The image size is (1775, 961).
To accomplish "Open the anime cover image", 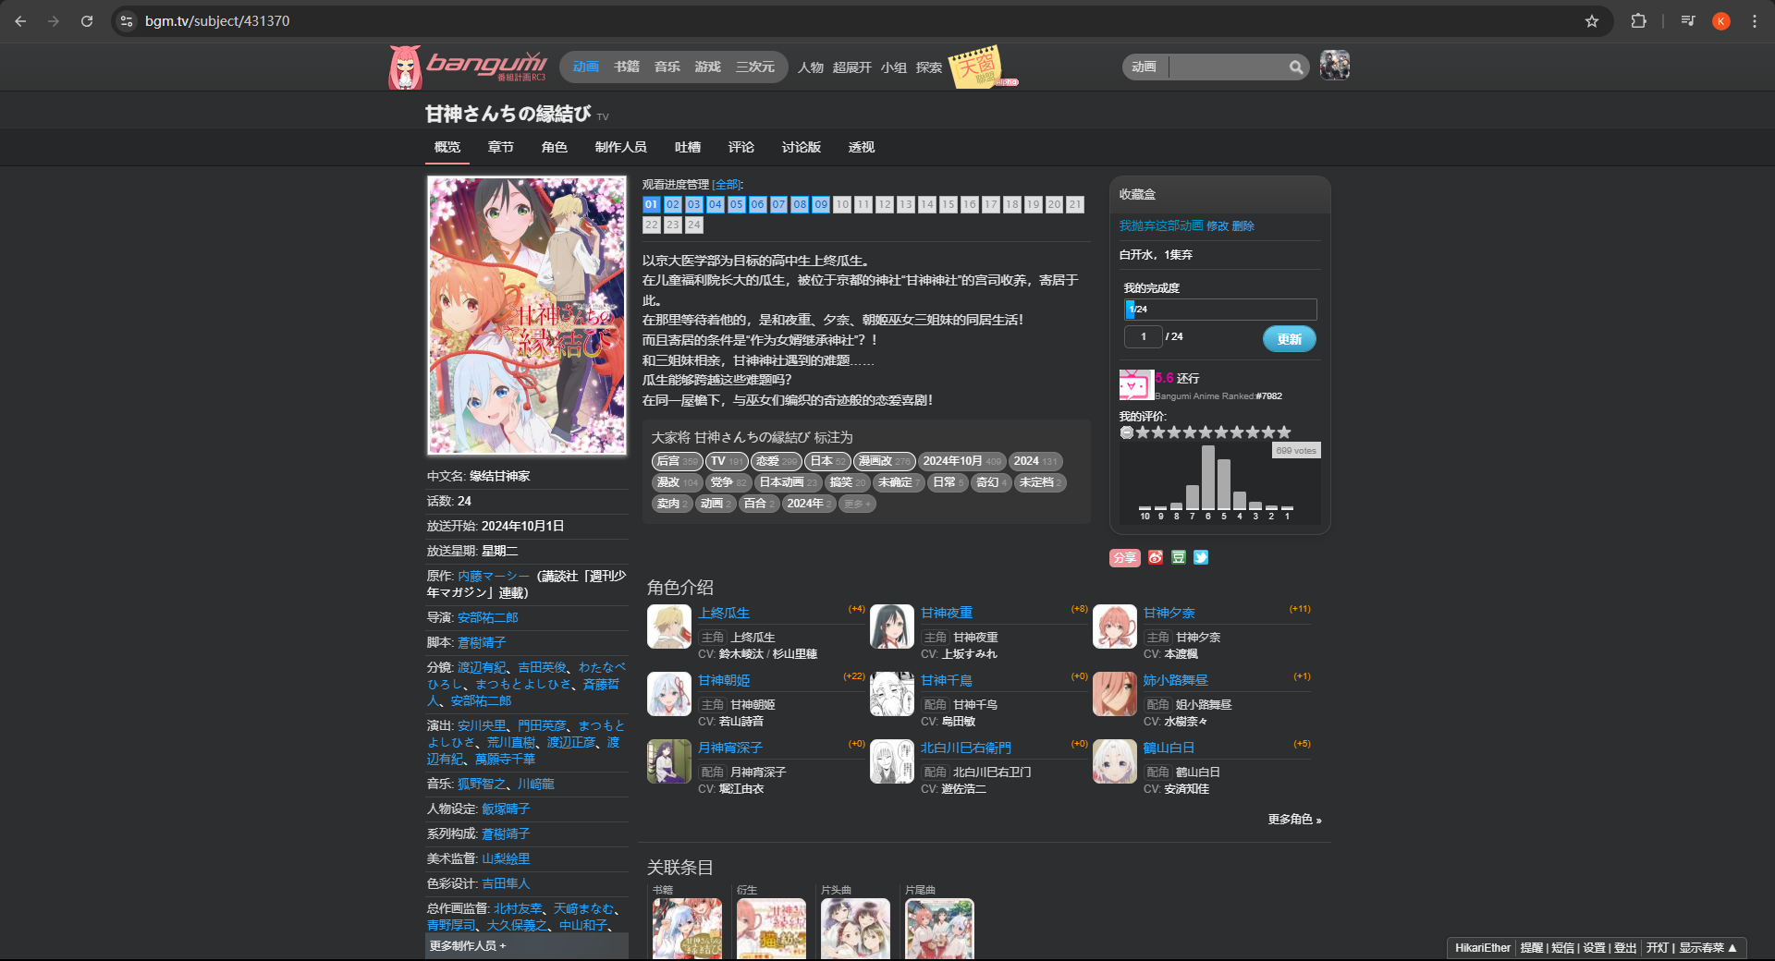I will coord(527,316).
